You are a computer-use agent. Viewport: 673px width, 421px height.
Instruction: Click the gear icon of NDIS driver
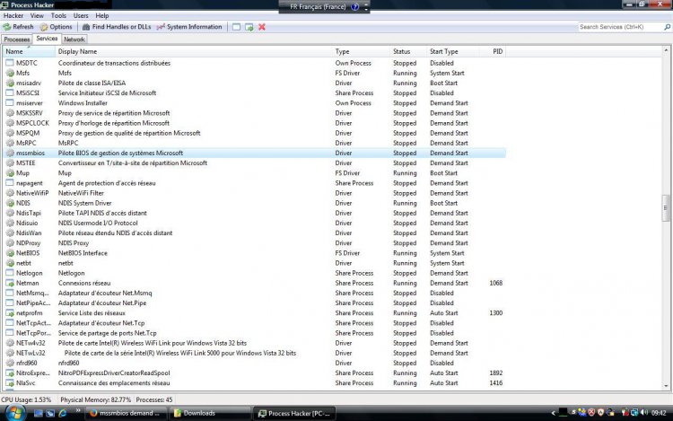tap(10, 204)
